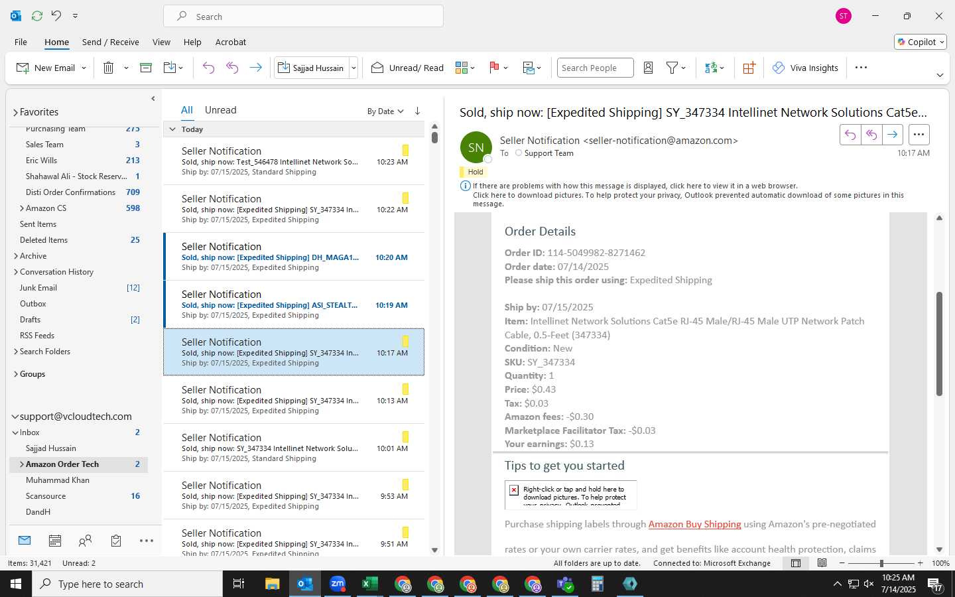The height and width of the screenshot is (597, 955).
Task: Open Viva Insights
Action: point(805,68)
